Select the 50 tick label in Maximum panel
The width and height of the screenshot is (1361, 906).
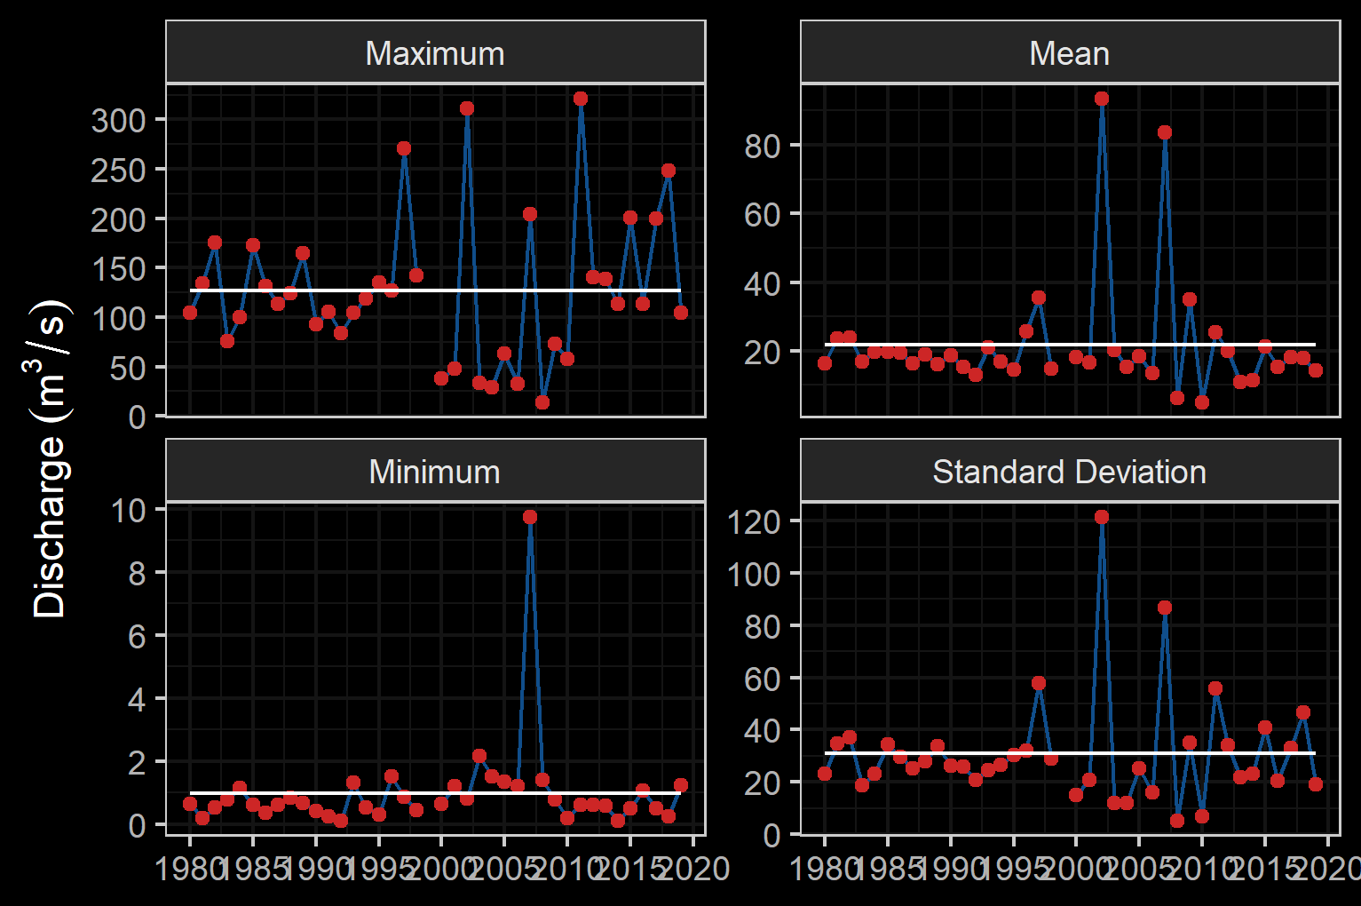(x=128, y=368)
